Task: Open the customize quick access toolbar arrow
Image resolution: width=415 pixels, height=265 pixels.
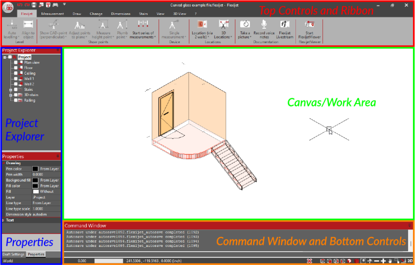Action: (65, 5)
